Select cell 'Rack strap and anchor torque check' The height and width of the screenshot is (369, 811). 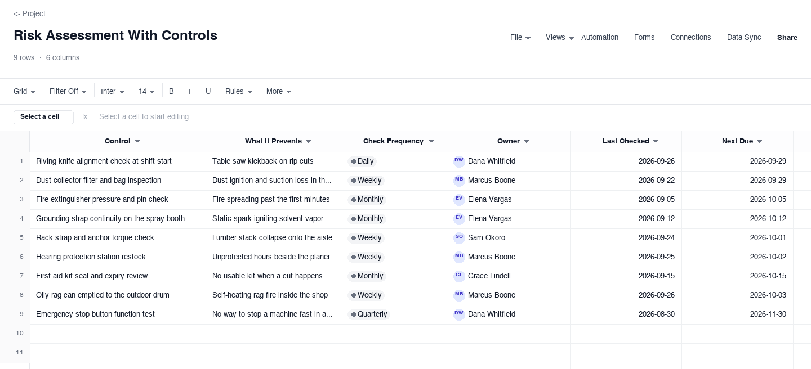click(x=118, y=238)
